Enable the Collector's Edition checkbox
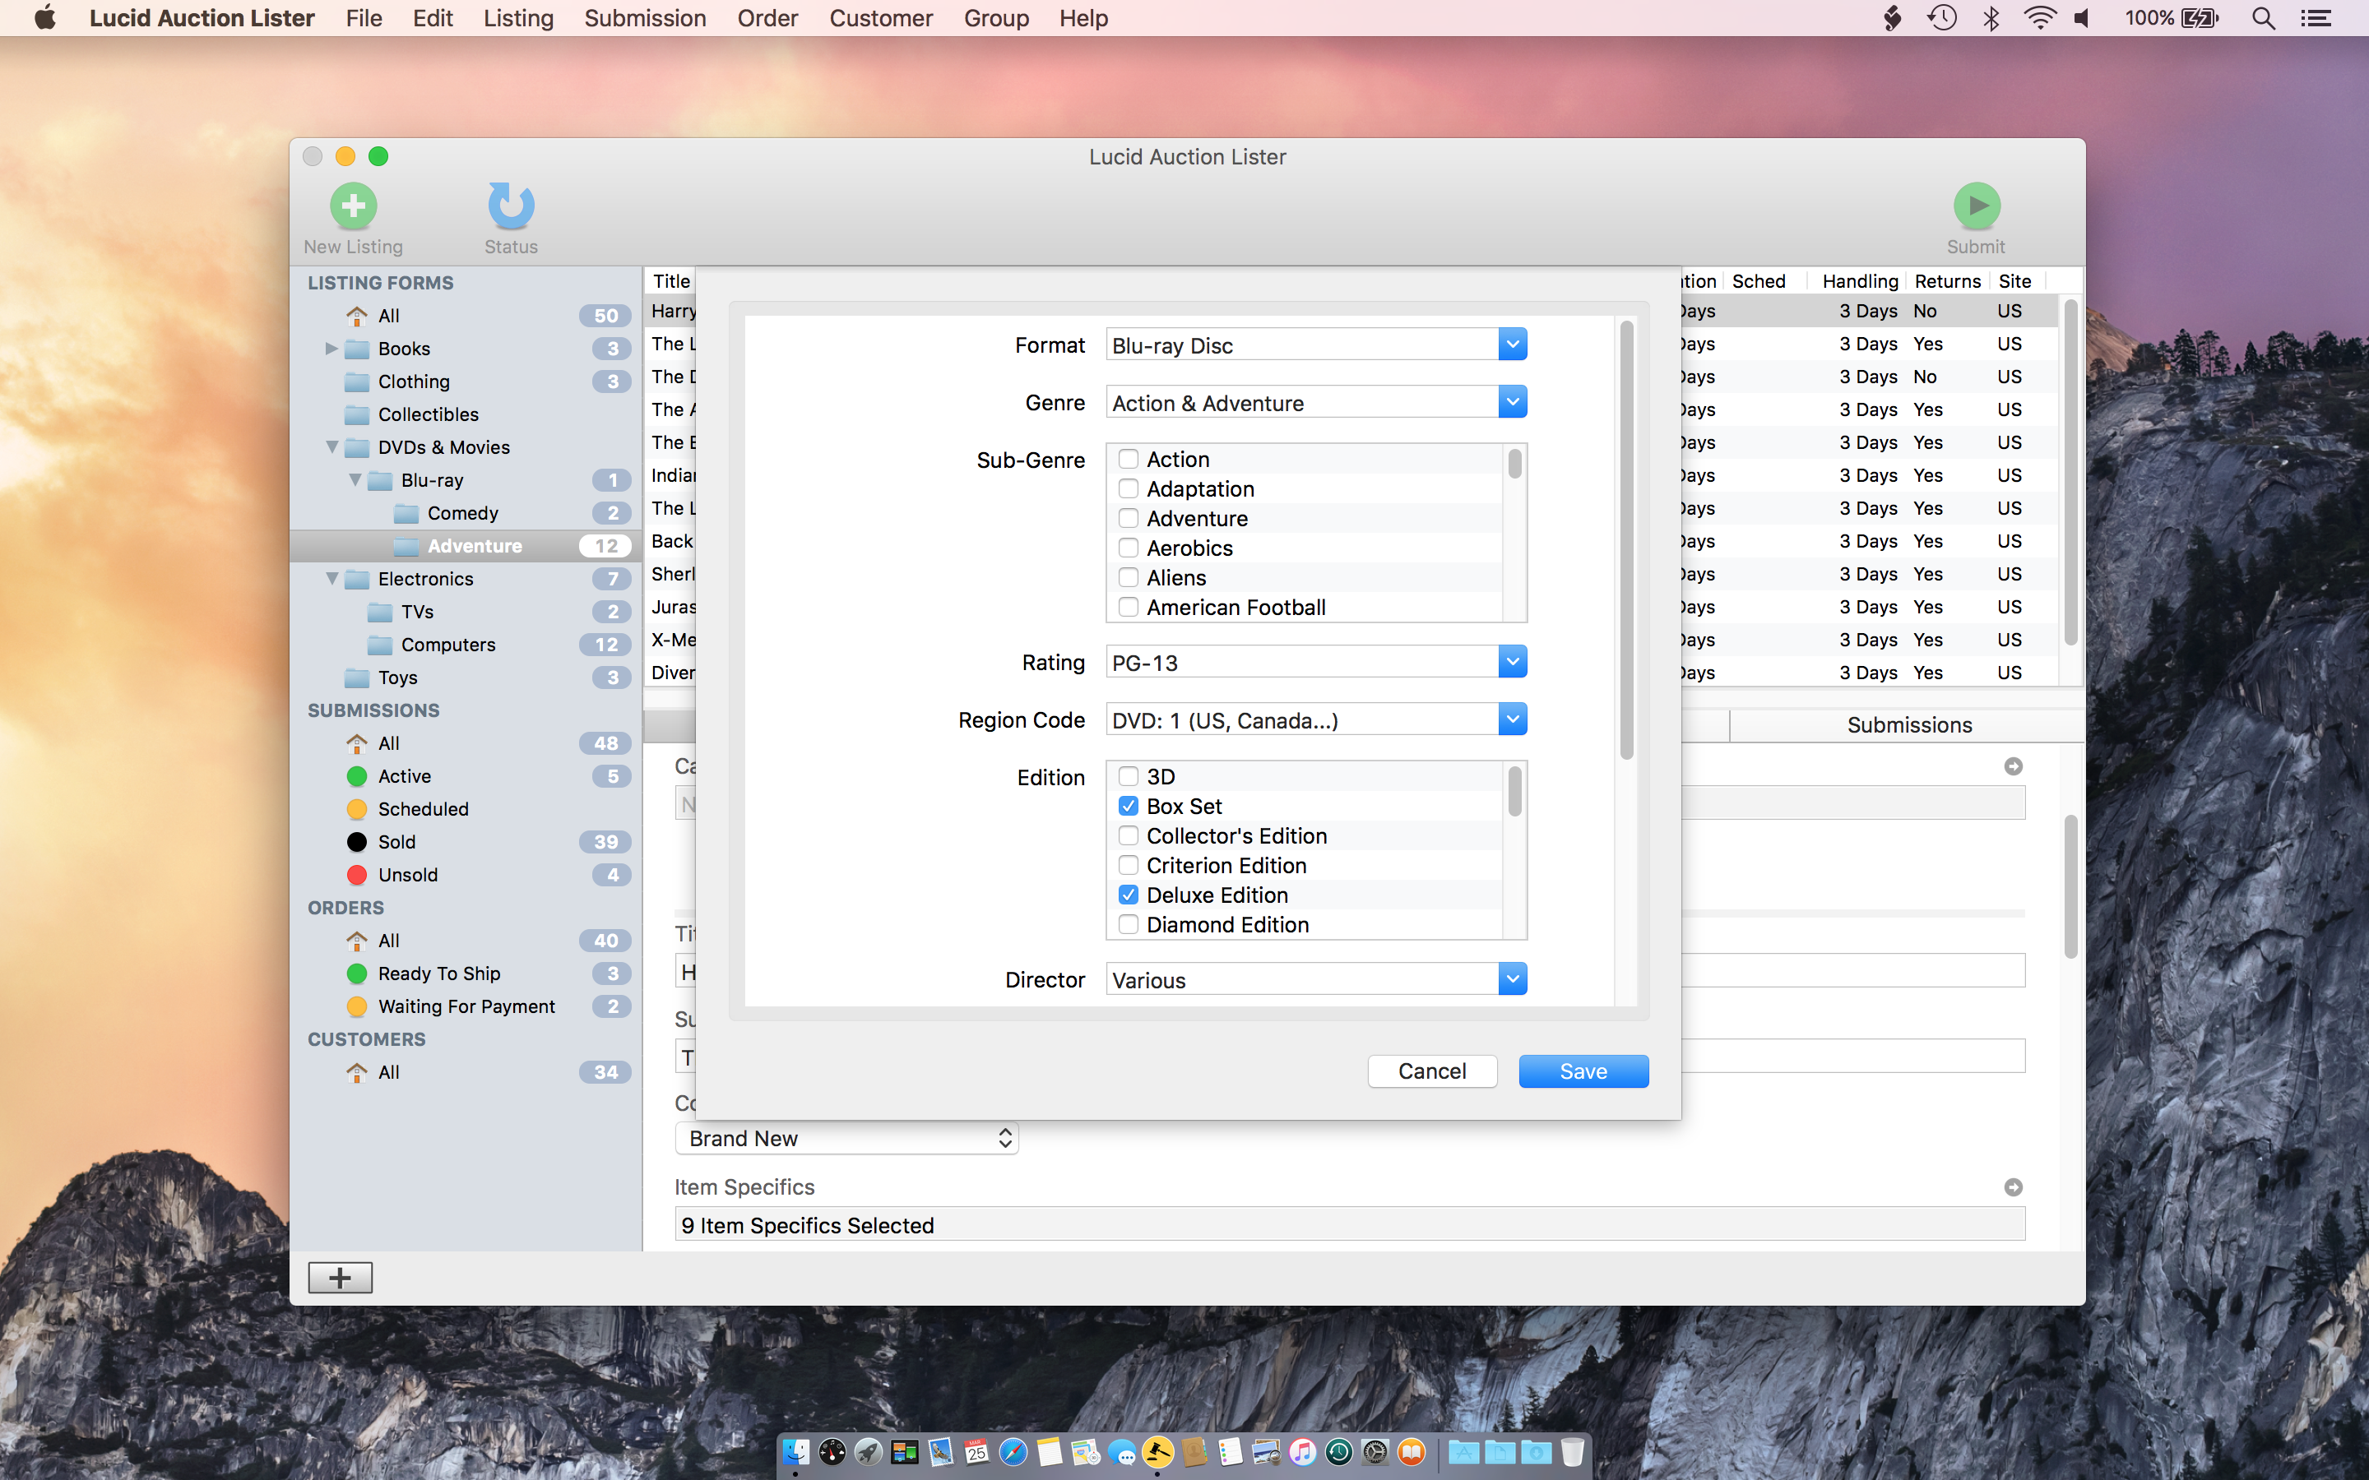Image resolution: width=2369 pixels, height=1480 pixels. click(x=1128, y=836)
